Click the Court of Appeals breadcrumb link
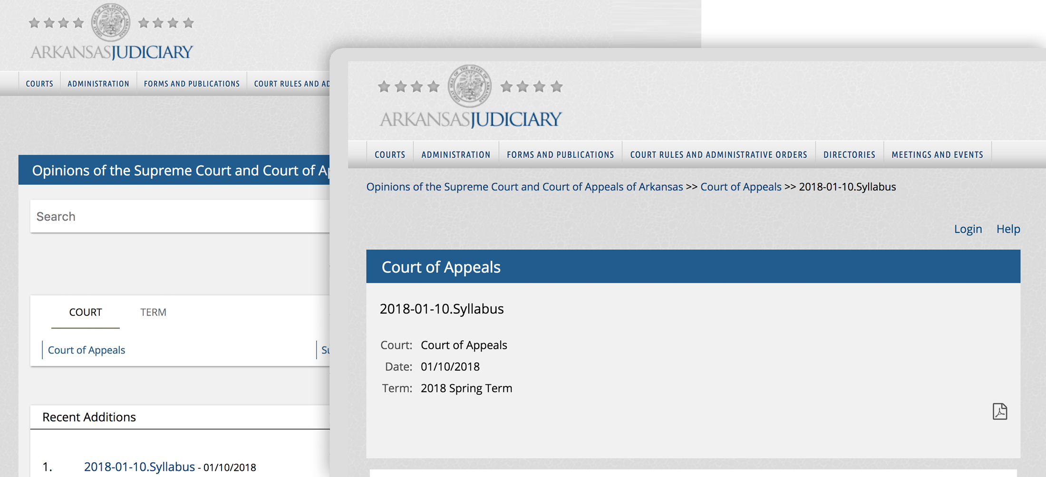The width and height of the screenshot is (1046, 477). click(741, 187)
